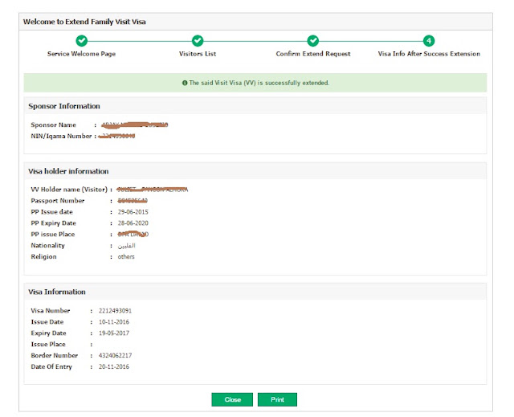Click the Sponsor Information section header
This screenshot has height=417, width=514.
(255, 106)
